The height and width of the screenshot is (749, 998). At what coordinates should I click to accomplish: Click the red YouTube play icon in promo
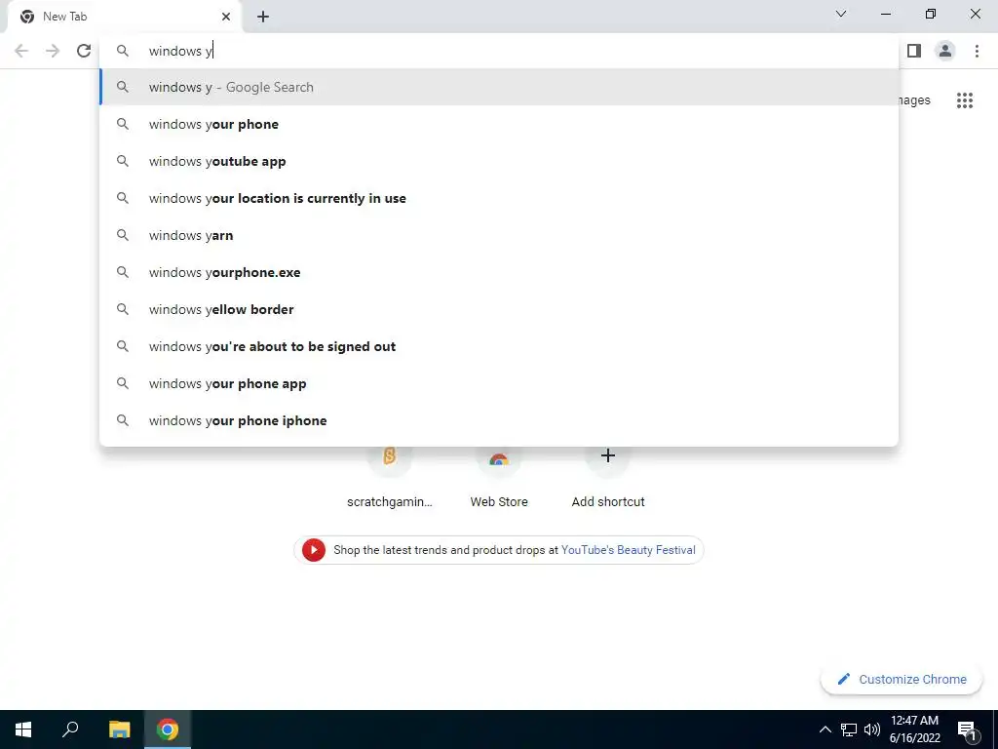314,550
